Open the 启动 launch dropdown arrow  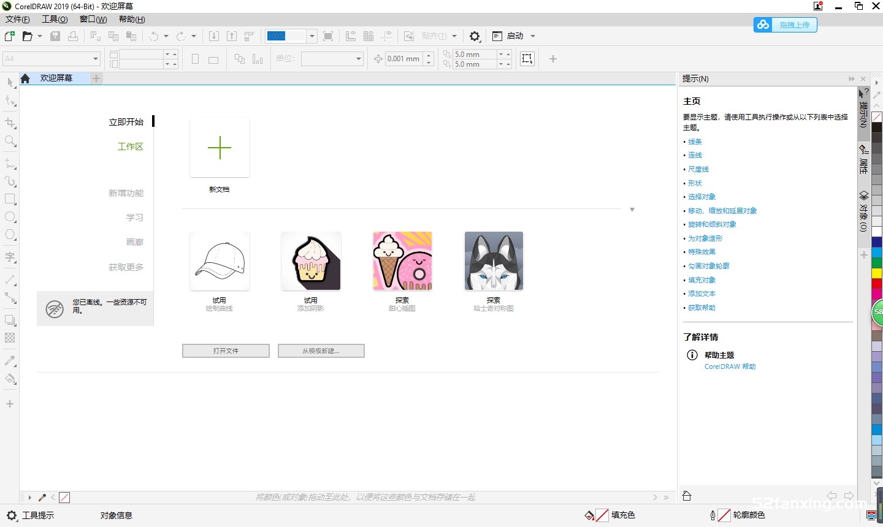[533, 36]
